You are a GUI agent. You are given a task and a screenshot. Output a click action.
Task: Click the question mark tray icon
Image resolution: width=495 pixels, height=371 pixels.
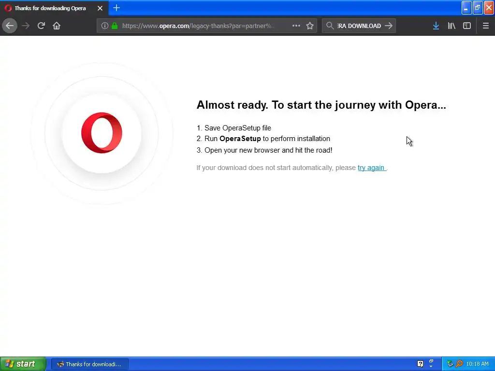(420, 364)
